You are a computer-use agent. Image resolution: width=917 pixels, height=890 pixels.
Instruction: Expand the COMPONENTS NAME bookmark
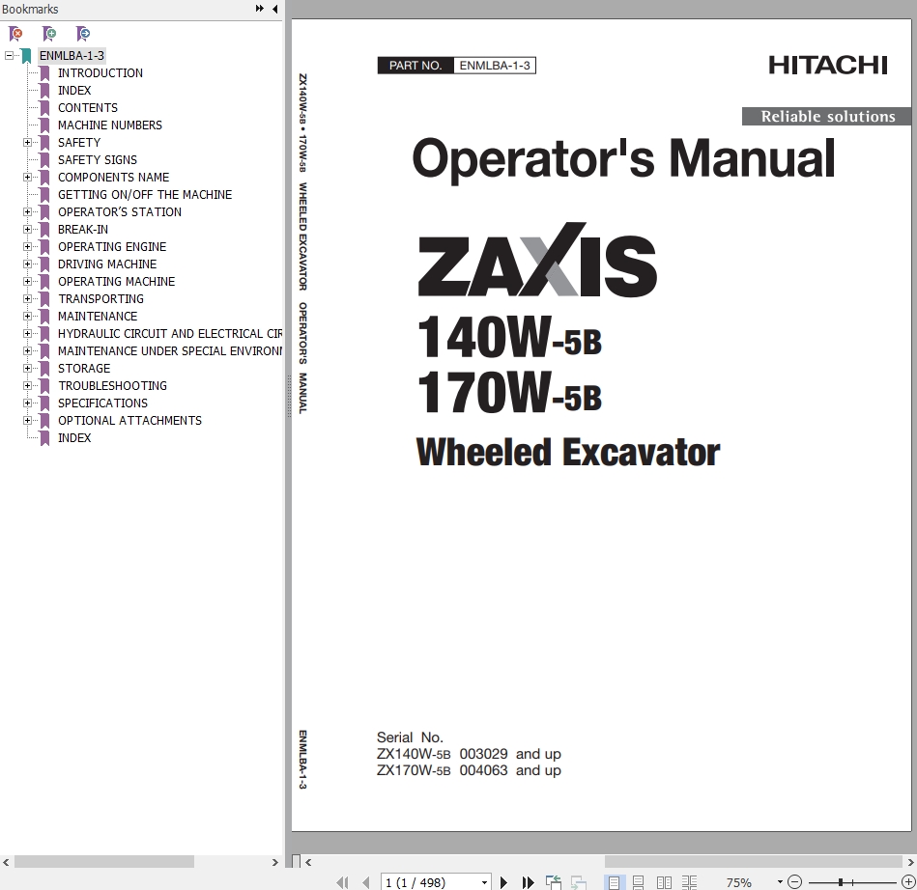tap(27, 177)
